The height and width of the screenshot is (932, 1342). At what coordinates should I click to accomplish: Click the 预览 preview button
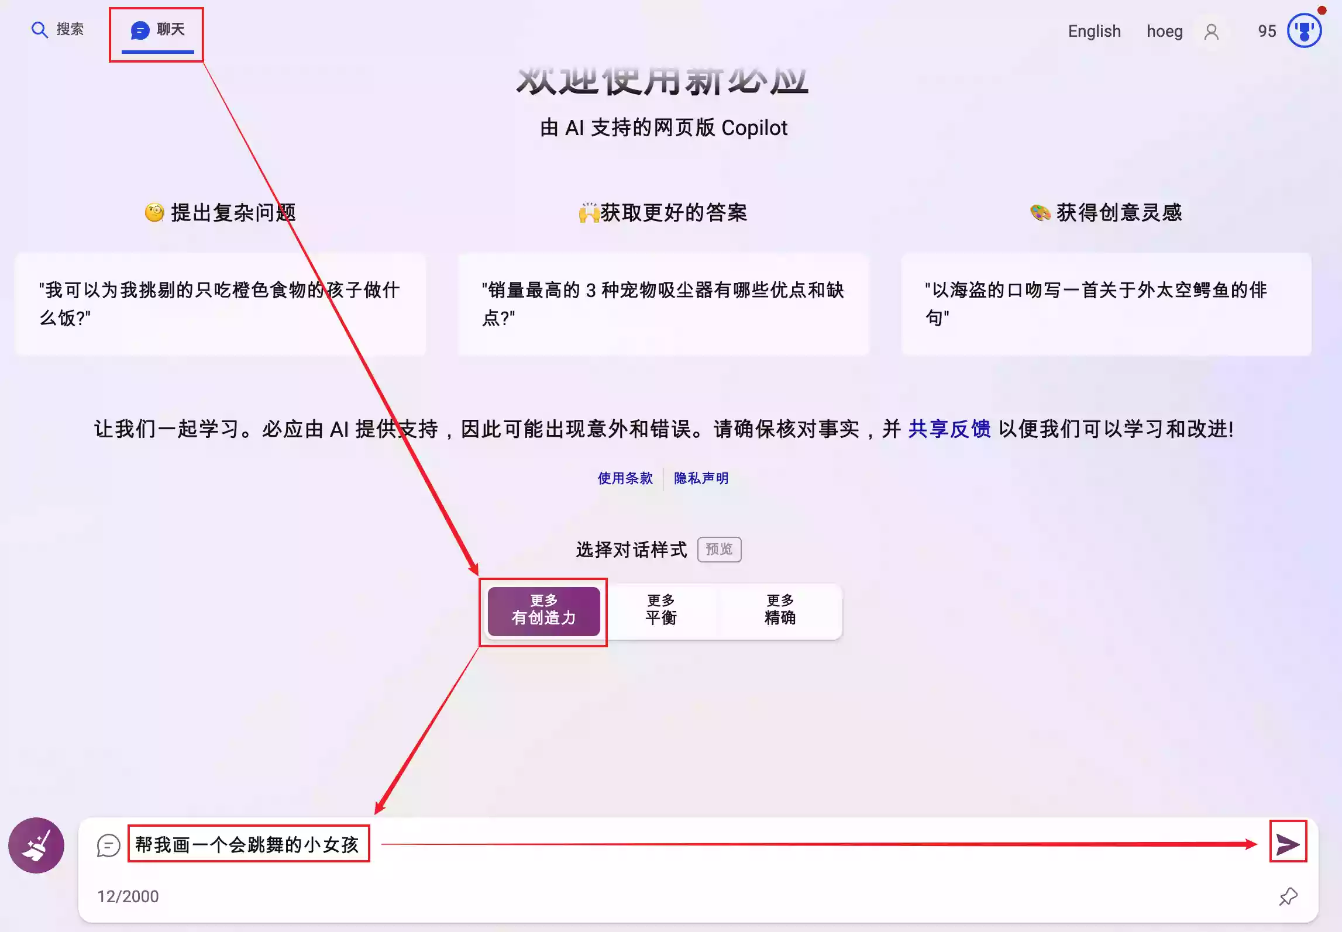[721, 550]
